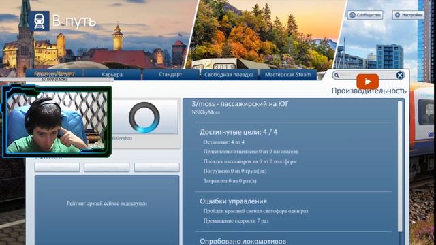The width and height of the screenshot is (436, 245).
Task: Click the Остановки: 4 из 4 line
Action: tap(224, 142)
